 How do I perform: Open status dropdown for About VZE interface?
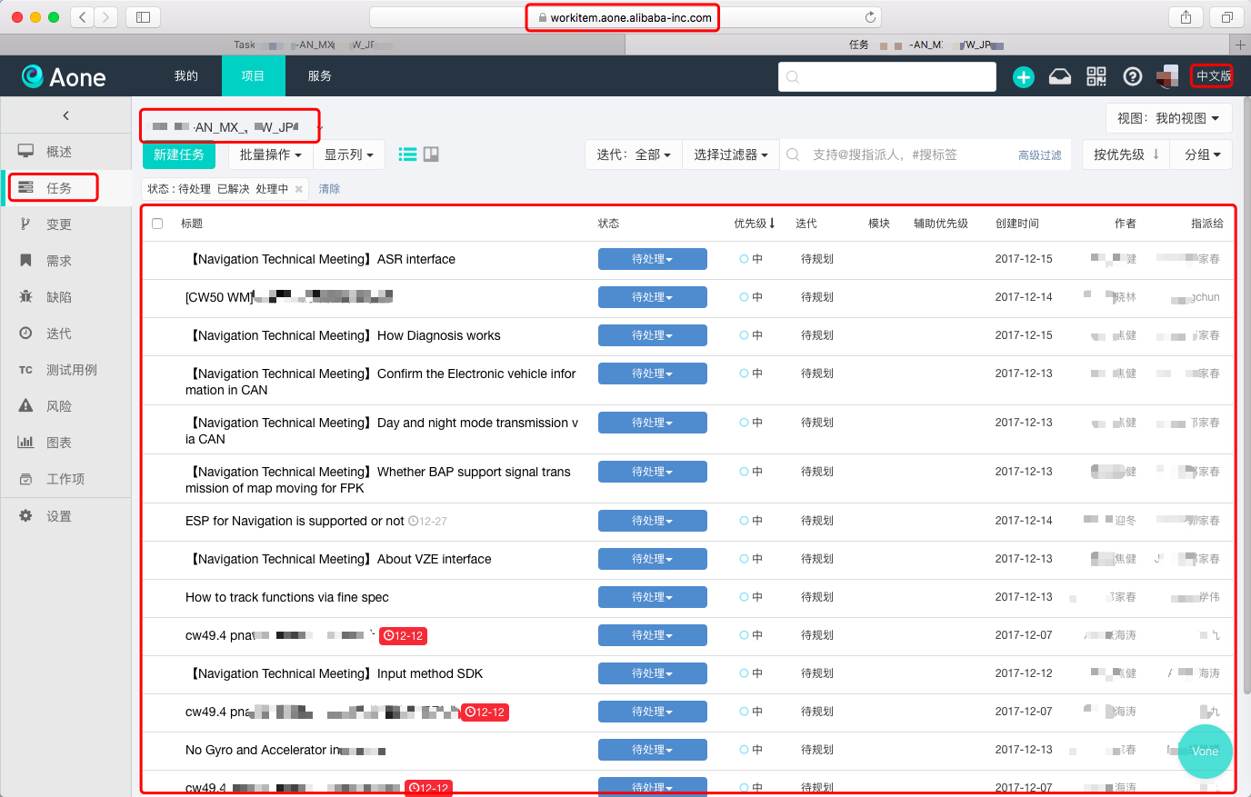pyautogui.click(x=653, y=559)
